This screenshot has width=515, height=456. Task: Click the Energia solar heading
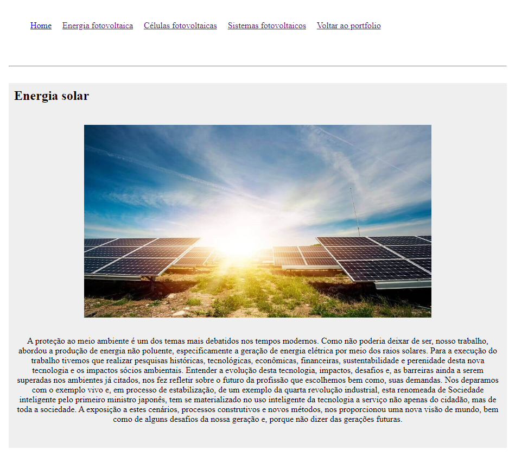52,96
